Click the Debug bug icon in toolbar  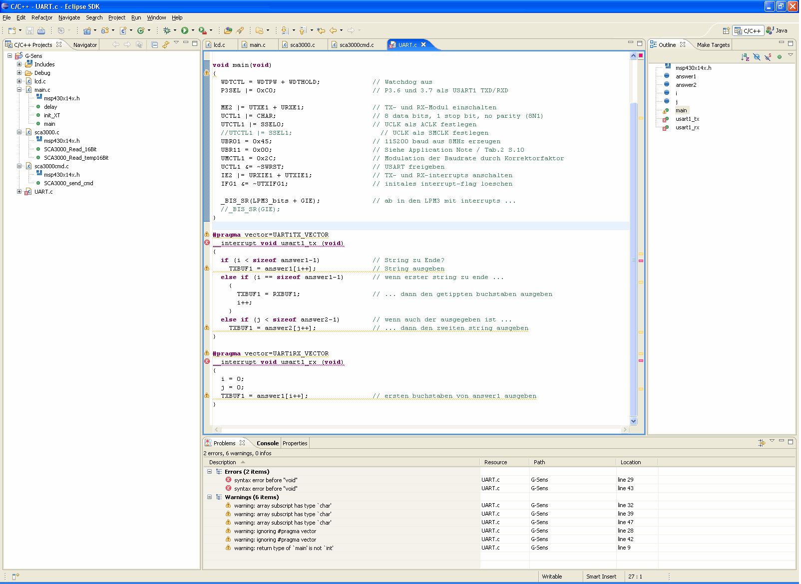pos(167,30)
